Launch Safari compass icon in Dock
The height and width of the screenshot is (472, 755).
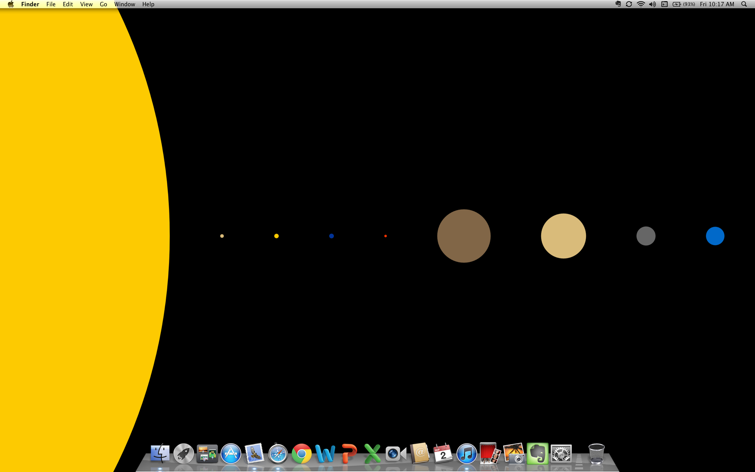(278, 454)
